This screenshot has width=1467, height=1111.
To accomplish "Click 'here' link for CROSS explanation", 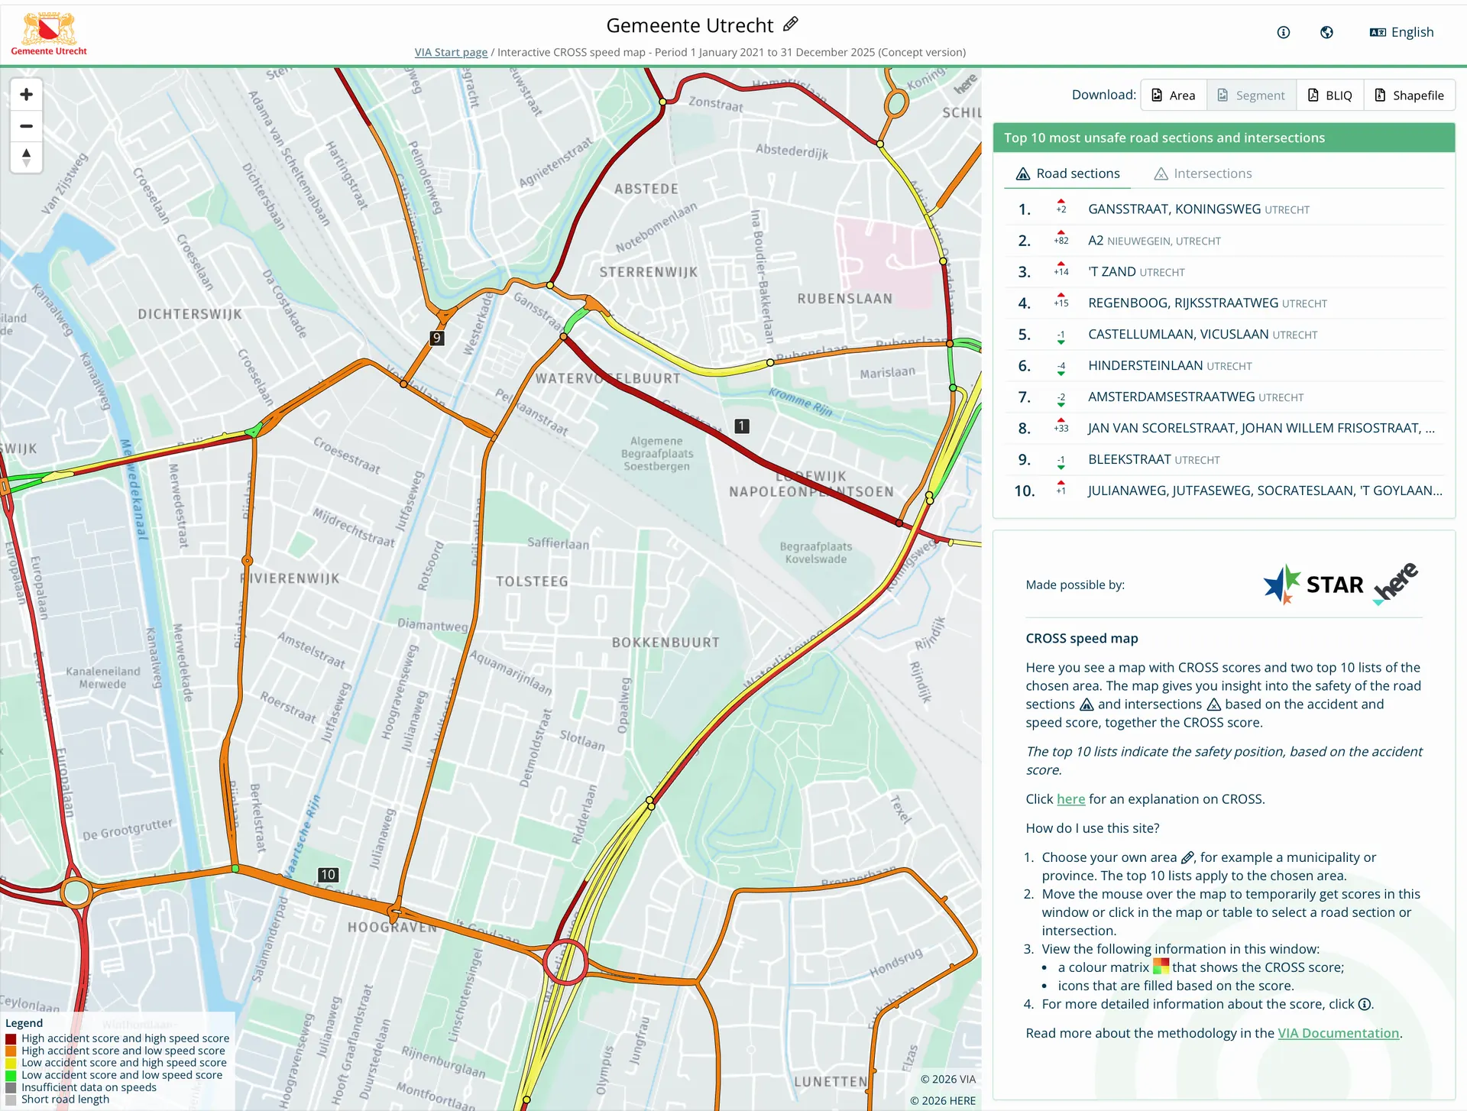I will pos(1070,799).
